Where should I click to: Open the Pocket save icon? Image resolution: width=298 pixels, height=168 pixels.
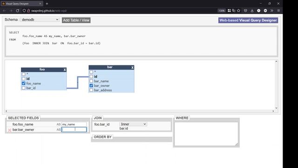(x=245, y=11)
